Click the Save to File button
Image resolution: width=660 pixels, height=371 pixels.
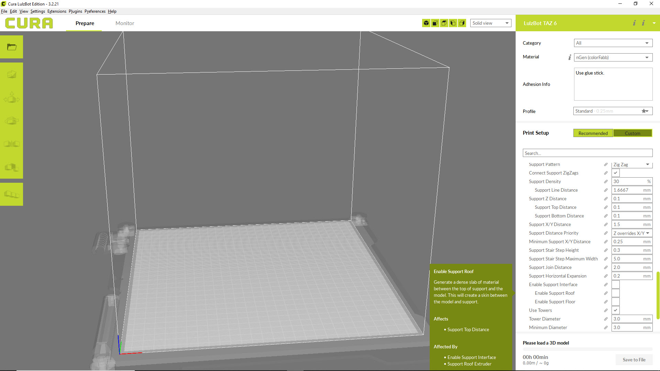(x=634, y=360)
